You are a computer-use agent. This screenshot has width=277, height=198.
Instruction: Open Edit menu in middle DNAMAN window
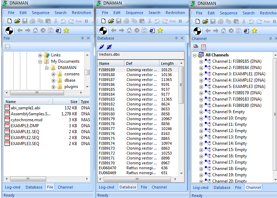coord(117,13)
